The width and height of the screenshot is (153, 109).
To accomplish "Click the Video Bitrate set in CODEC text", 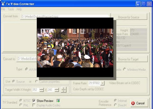I will coord(125,83).
